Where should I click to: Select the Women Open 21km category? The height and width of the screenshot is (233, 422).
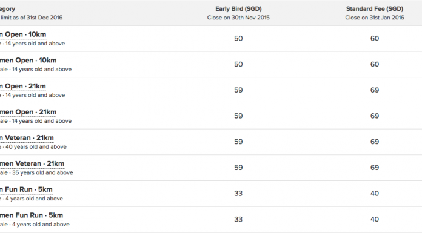pos(28,112)
